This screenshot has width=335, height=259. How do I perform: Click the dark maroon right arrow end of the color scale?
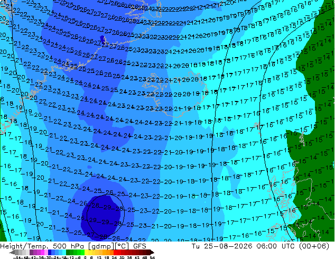152,253
